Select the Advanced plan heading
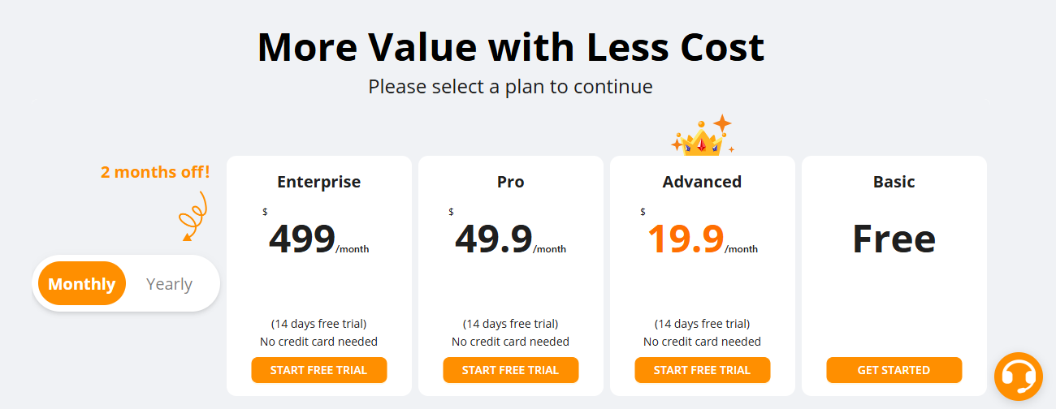This screenshot has width=1056, height=409. point(703,182)
